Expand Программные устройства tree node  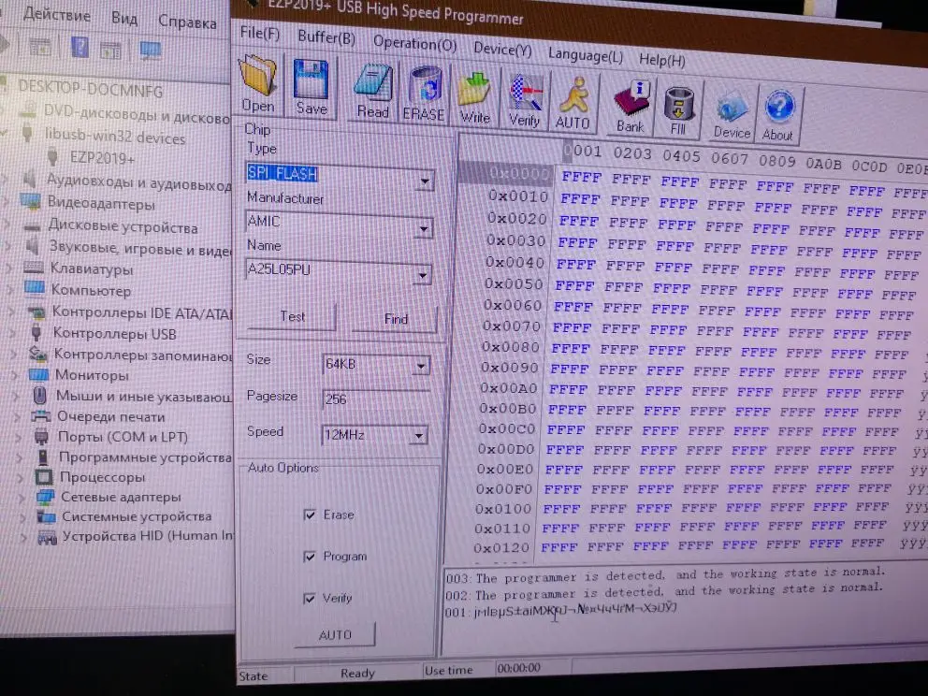point(19,458)
